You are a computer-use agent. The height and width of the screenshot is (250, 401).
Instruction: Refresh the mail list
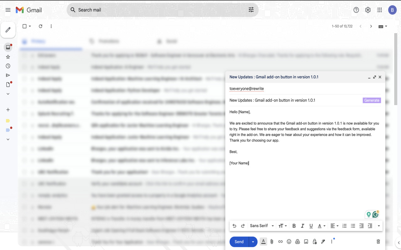tap(40, 26)
